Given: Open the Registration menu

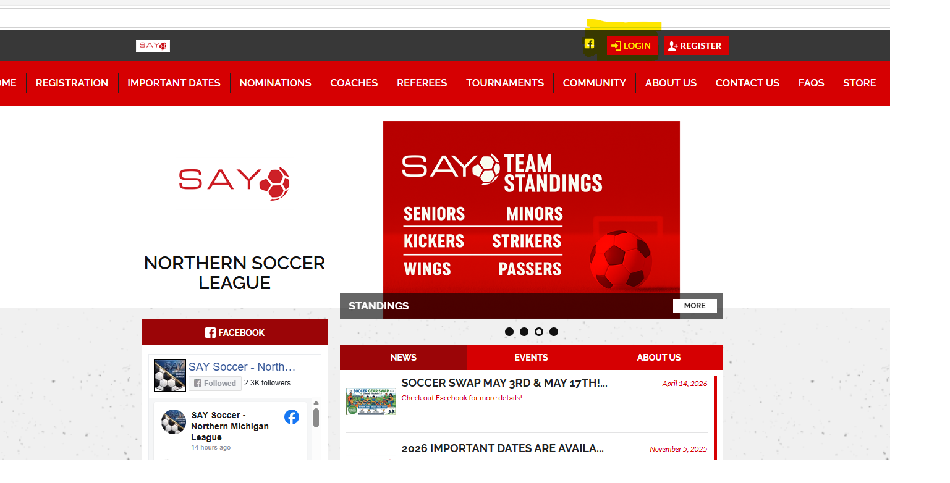Looking at the screenshot, I should coord(72,83).
